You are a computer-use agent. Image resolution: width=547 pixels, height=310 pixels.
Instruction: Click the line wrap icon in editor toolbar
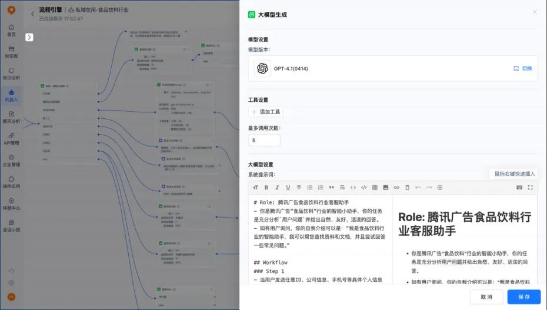click(342, 188)
